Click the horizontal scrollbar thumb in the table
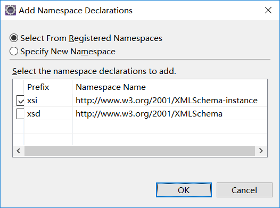Viewport: 280px width, 208px height. 139,151
